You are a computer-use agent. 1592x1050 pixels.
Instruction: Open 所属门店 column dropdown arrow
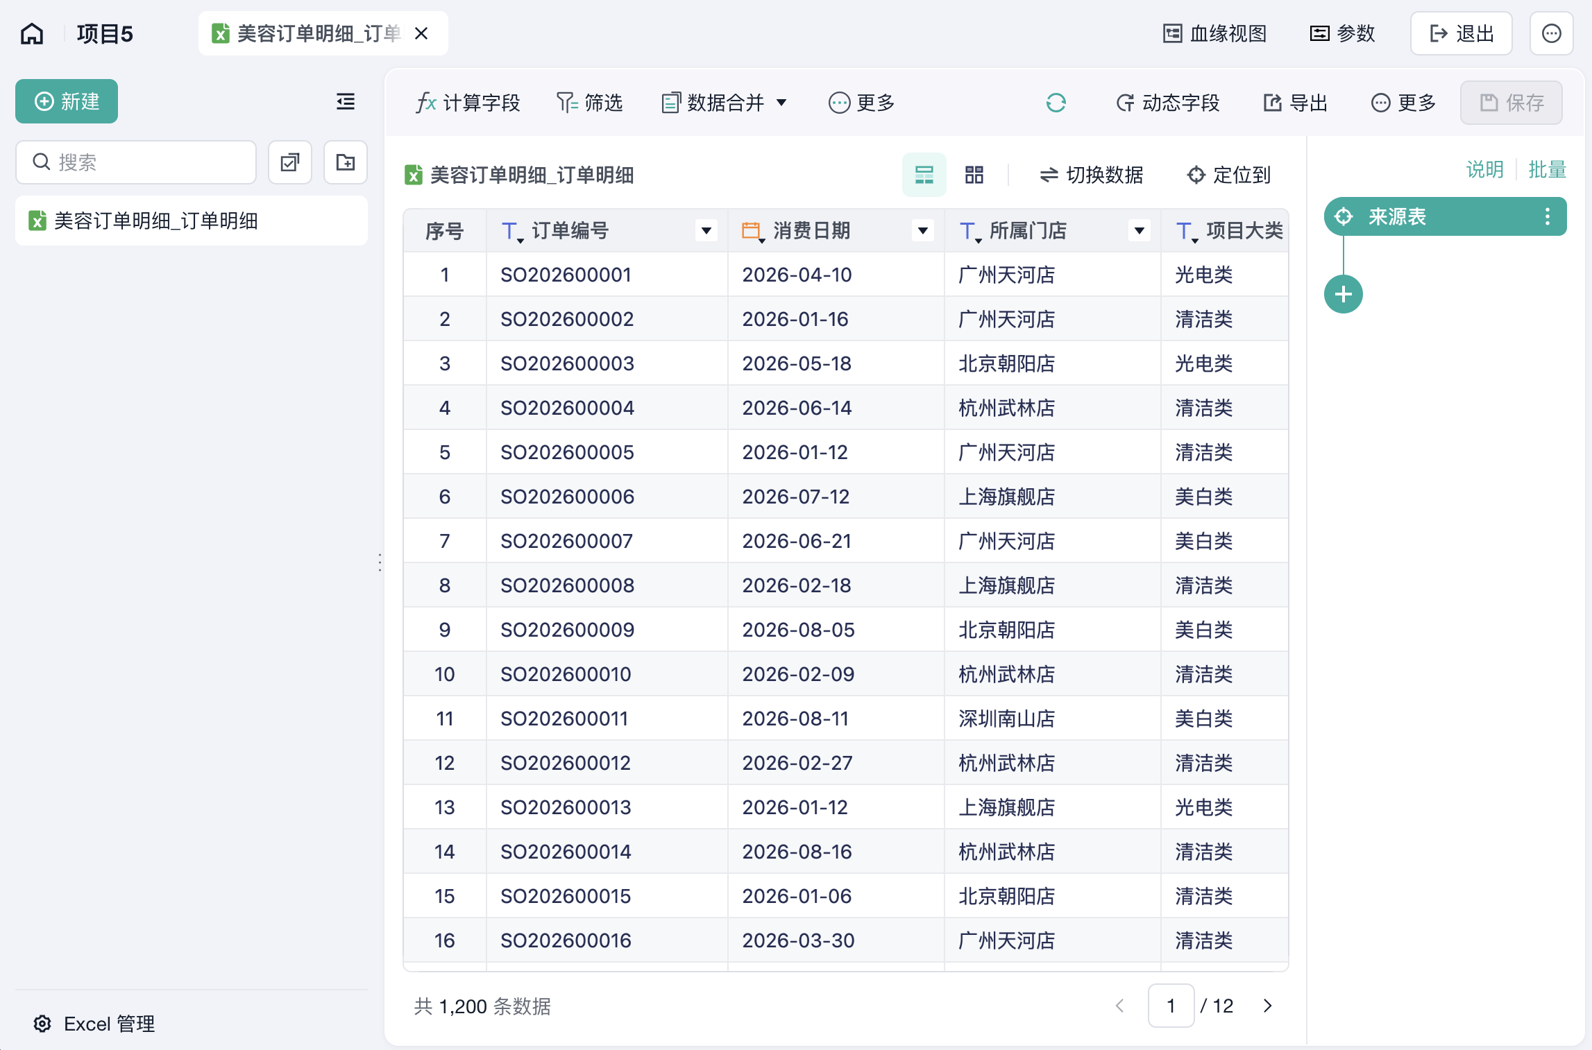pos(1140,230)
